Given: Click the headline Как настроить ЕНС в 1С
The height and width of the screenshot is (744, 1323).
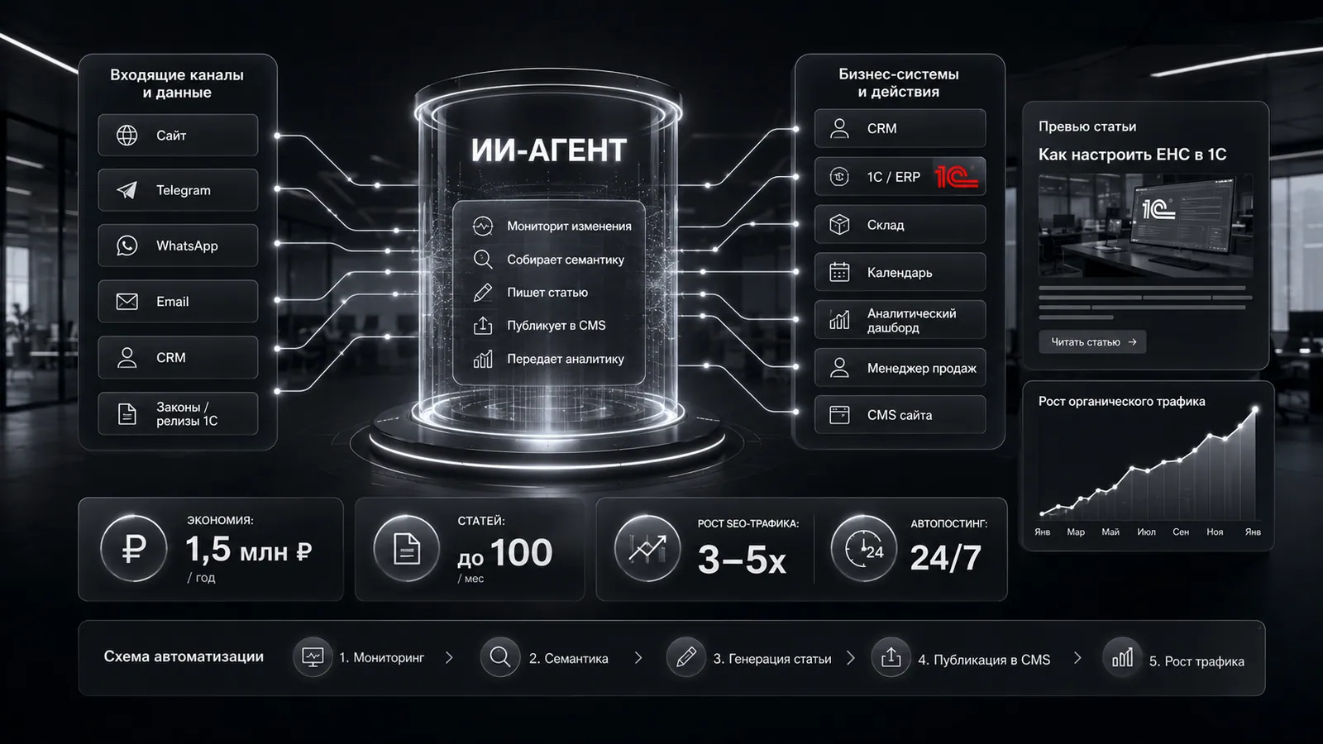Looking at the screenshot, I should (x=1133, y=155).
